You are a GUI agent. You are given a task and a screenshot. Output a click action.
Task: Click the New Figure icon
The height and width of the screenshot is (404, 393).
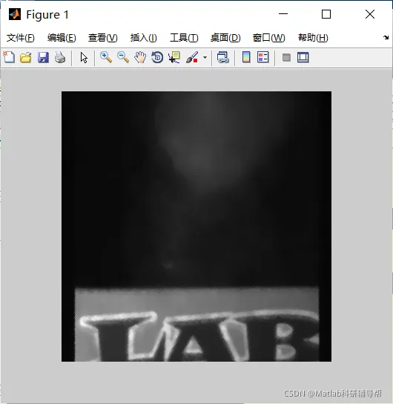pos(9,57)
